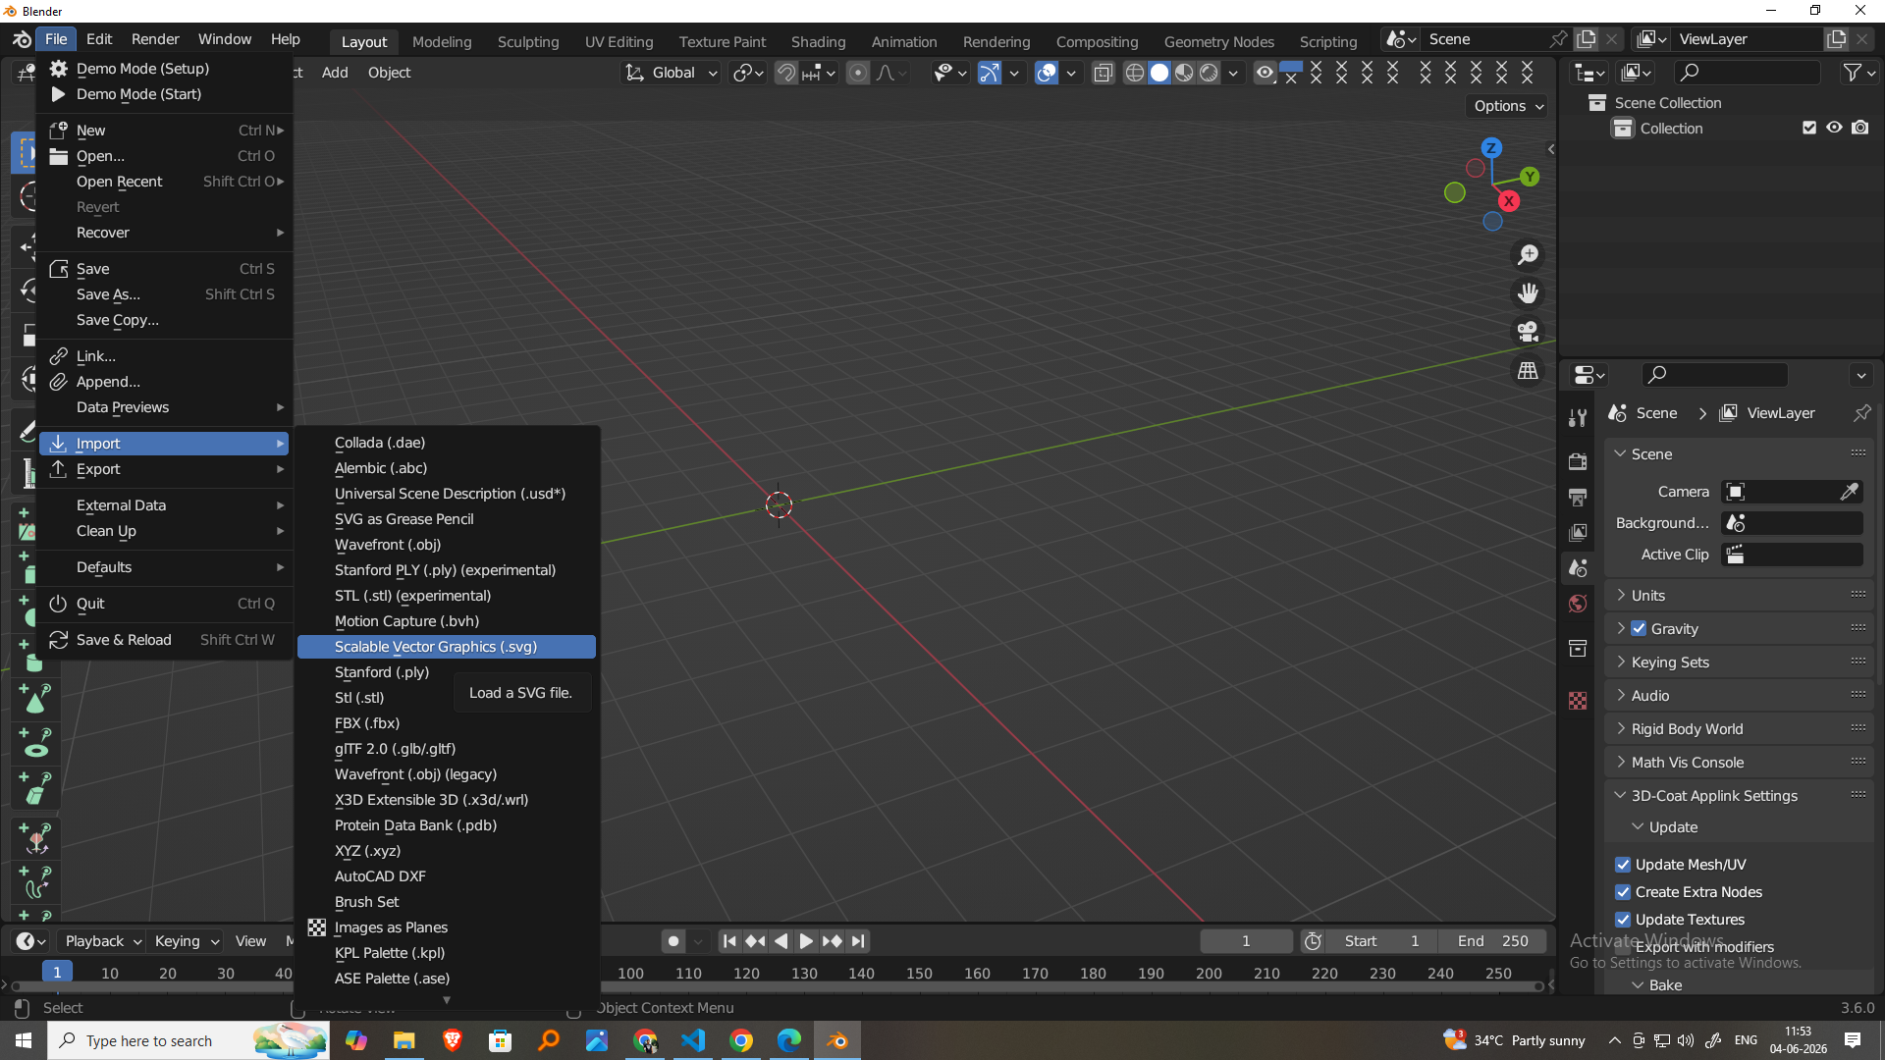Uncheck Update Textures
Image resolution: width=1885 pixels, height=1060 pixels.
(x=1623, y=920)
